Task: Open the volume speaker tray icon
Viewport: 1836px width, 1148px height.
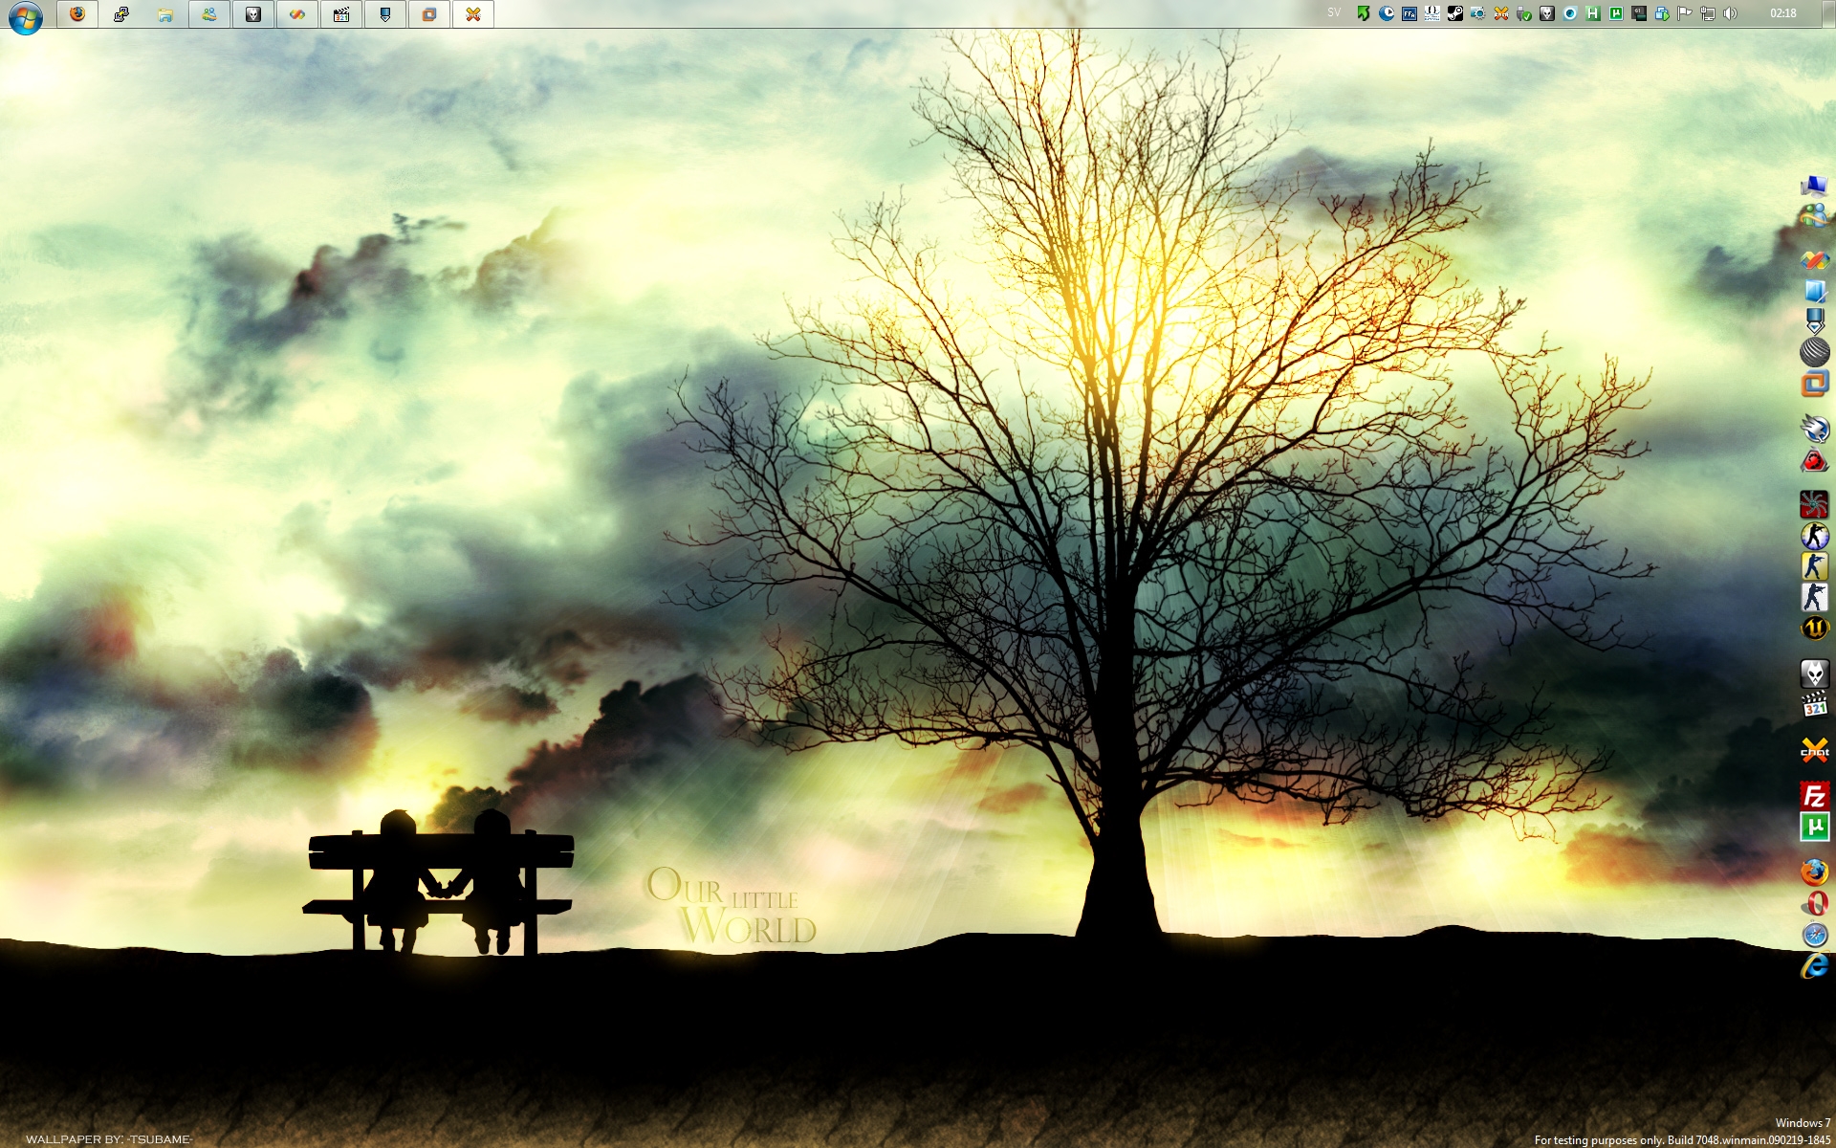Action: coord(1730,13)
